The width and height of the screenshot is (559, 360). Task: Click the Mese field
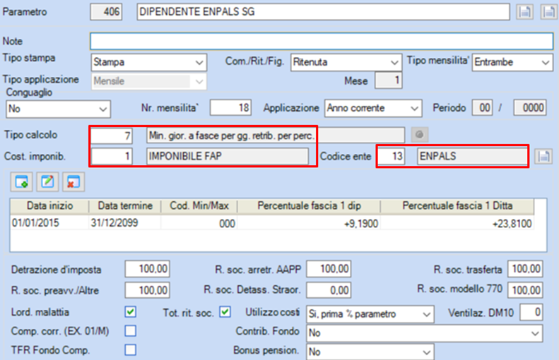point(389,80)
